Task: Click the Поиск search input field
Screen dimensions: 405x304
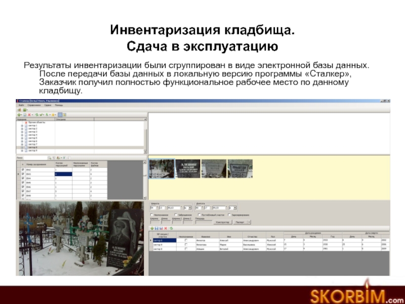Action: coord(35,158)
